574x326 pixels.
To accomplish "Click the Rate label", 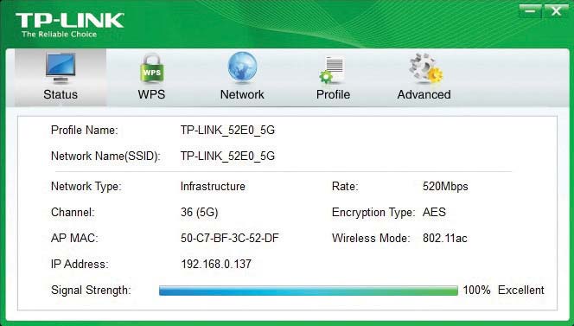I will [x=345, y=186].
